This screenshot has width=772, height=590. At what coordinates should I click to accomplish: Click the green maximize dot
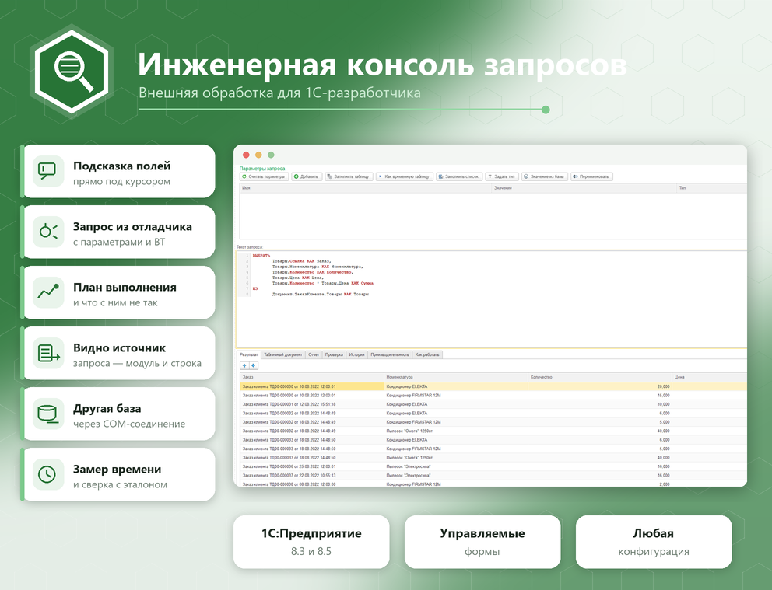tap(271, 155)
